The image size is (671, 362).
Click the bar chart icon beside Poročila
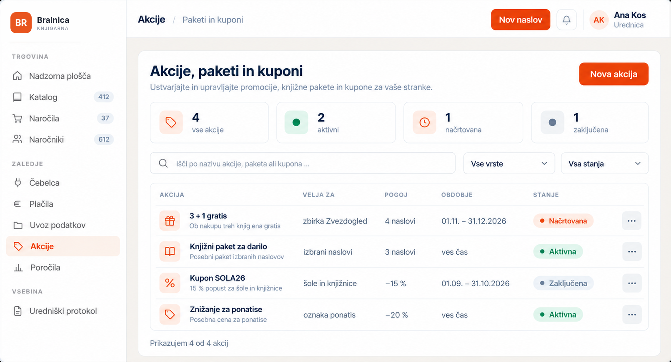[18, 268]
